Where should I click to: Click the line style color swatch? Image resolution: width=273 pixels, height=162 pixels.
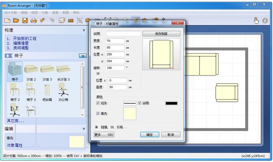130,103
